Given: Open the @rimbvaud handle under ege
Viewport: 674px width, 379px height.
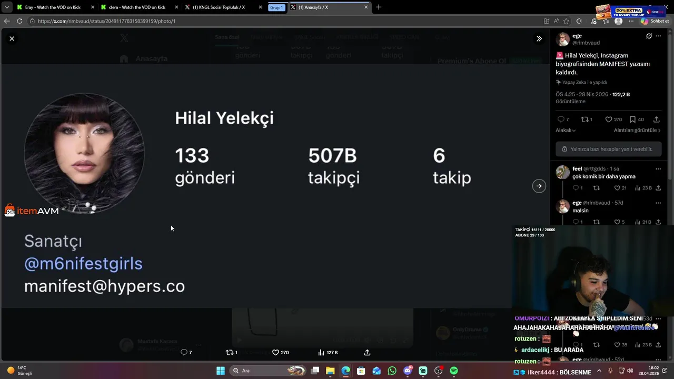Looking at the screenshot, I should click(x=586, y=43).
